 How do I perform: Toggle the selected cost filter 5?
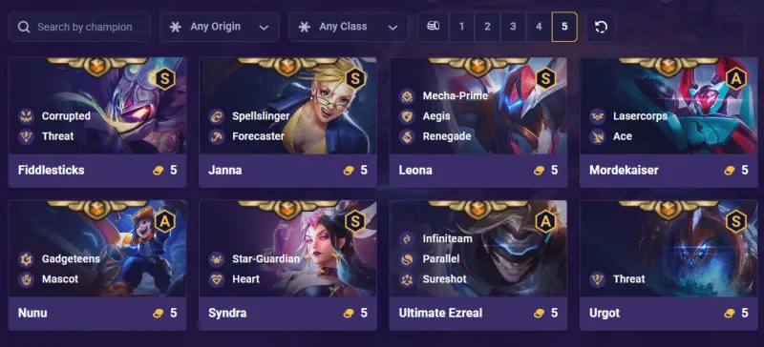(564, 27)
